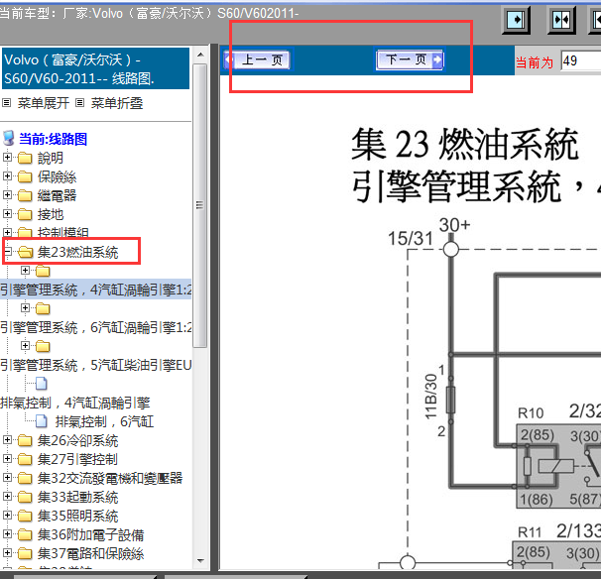Open 排氣控制，4汽缸渦輪引擎 diagram
The image size is (601, 579).
point(75,403)
